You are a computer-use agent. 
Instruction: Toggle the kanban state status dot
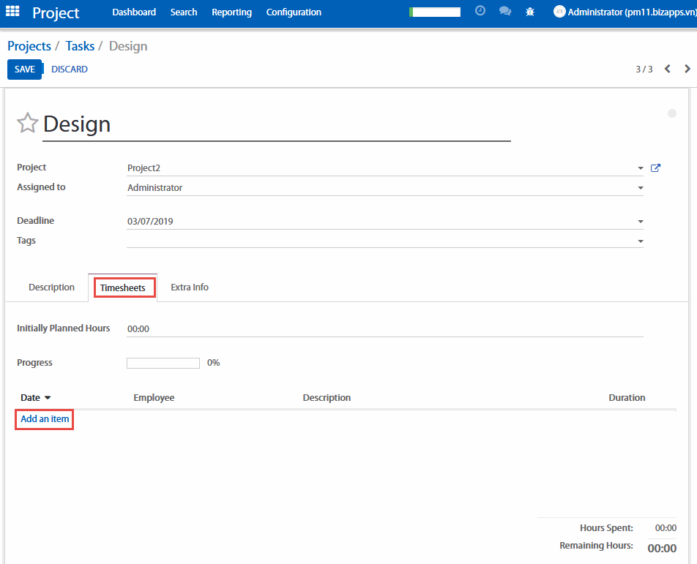pyautogui.click(x=672, y=113)
